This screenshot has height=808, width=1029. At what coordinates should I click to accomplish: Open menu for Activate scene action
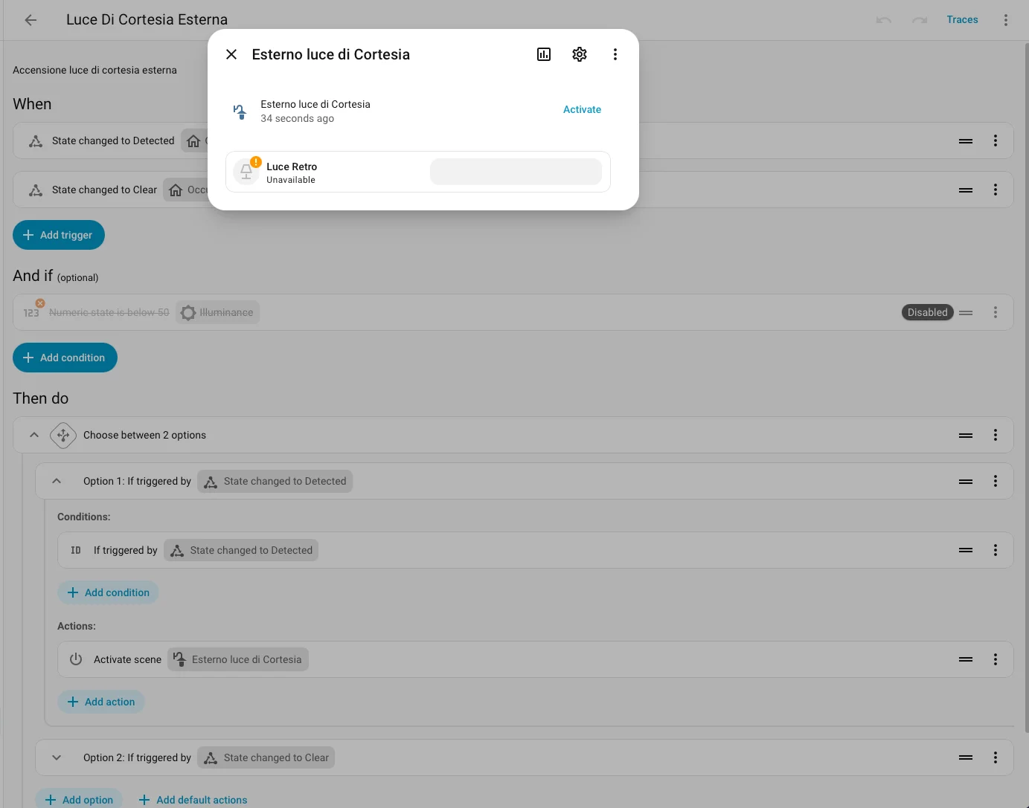(996, 659)
